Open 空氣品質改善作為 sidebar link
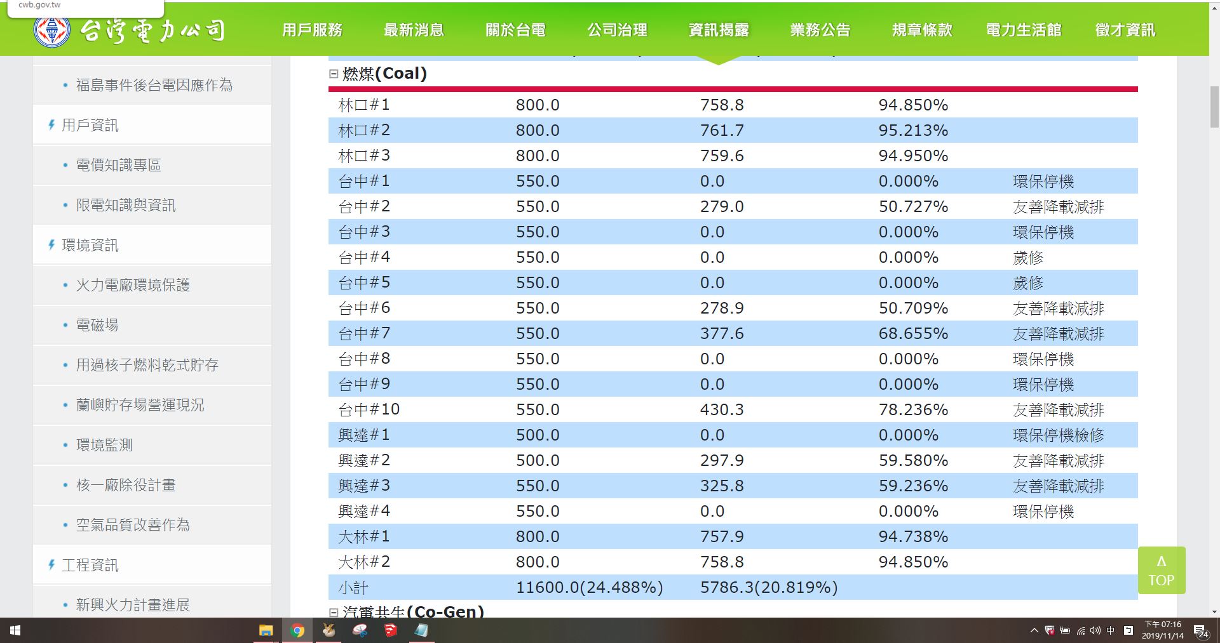Screen dimensions: 1220x643 (133, 525)
